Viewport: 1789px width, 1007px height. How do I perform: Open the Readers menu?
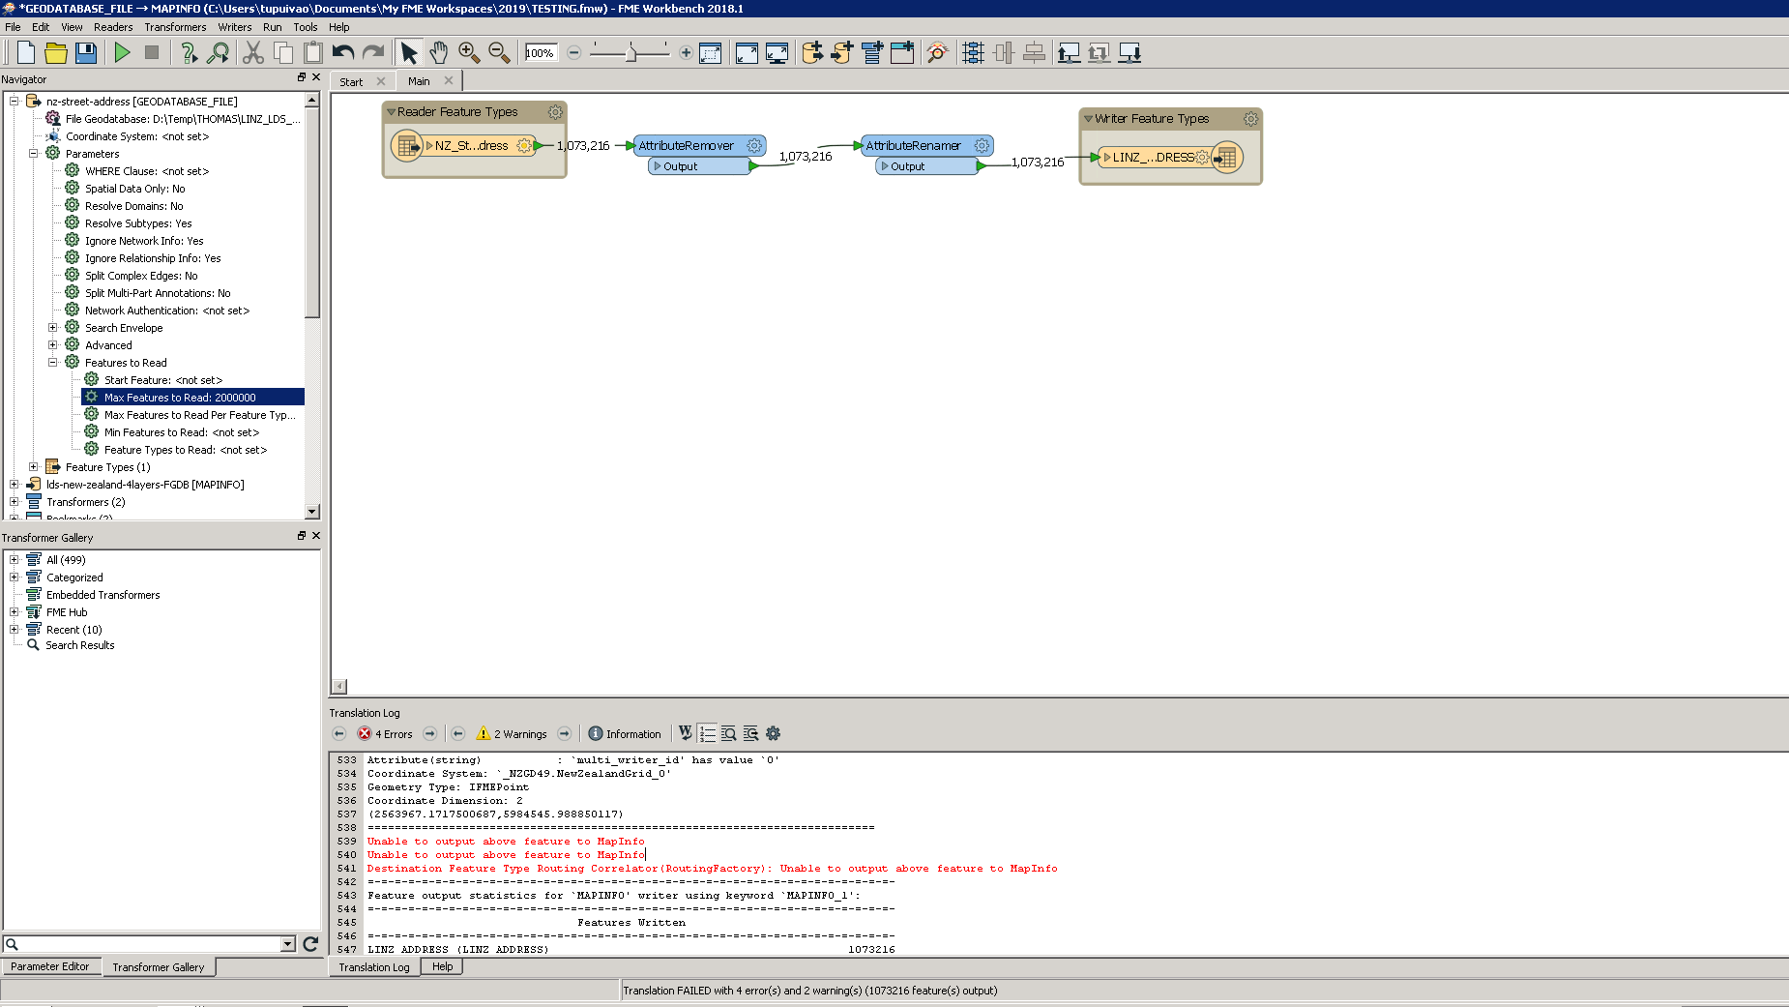point(113,27)
